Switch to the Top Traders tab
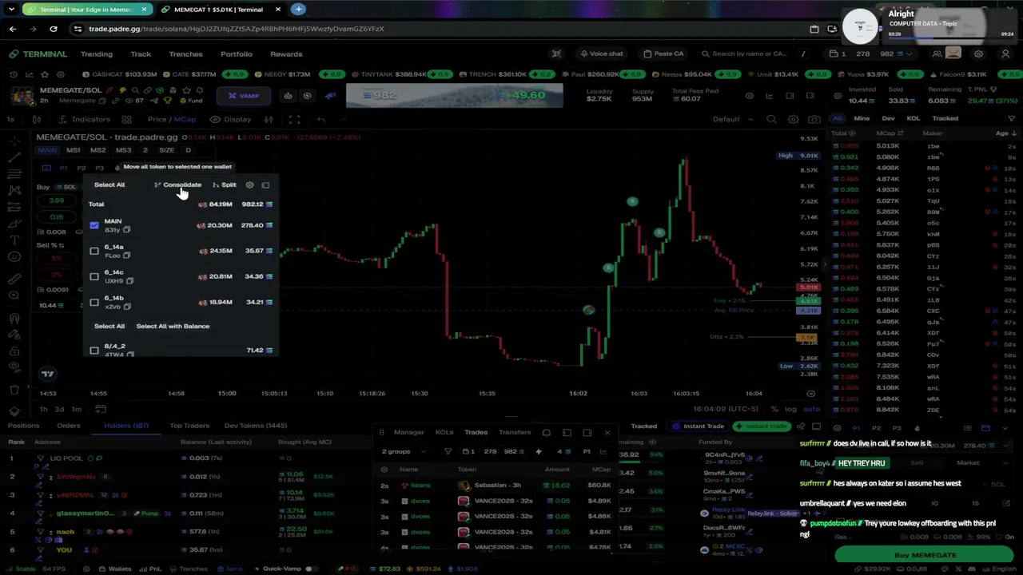The width and height of the screenshot is (1023, 575). click(x=189, y=426)
